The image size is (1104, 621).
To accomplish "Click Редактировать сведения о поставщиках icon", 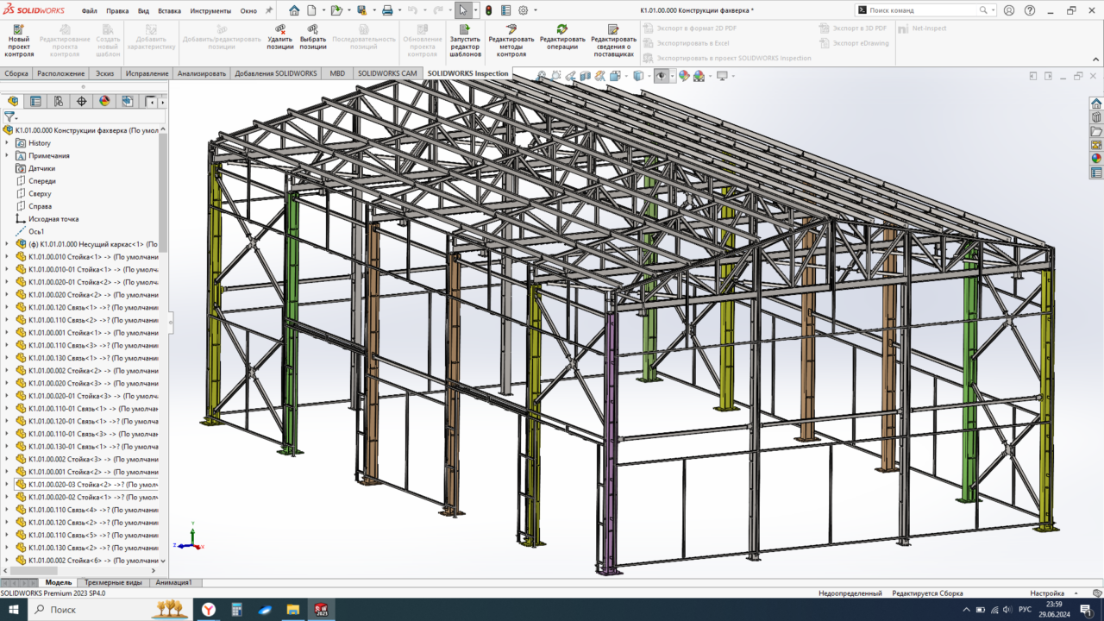I will (x=613, y=29).
